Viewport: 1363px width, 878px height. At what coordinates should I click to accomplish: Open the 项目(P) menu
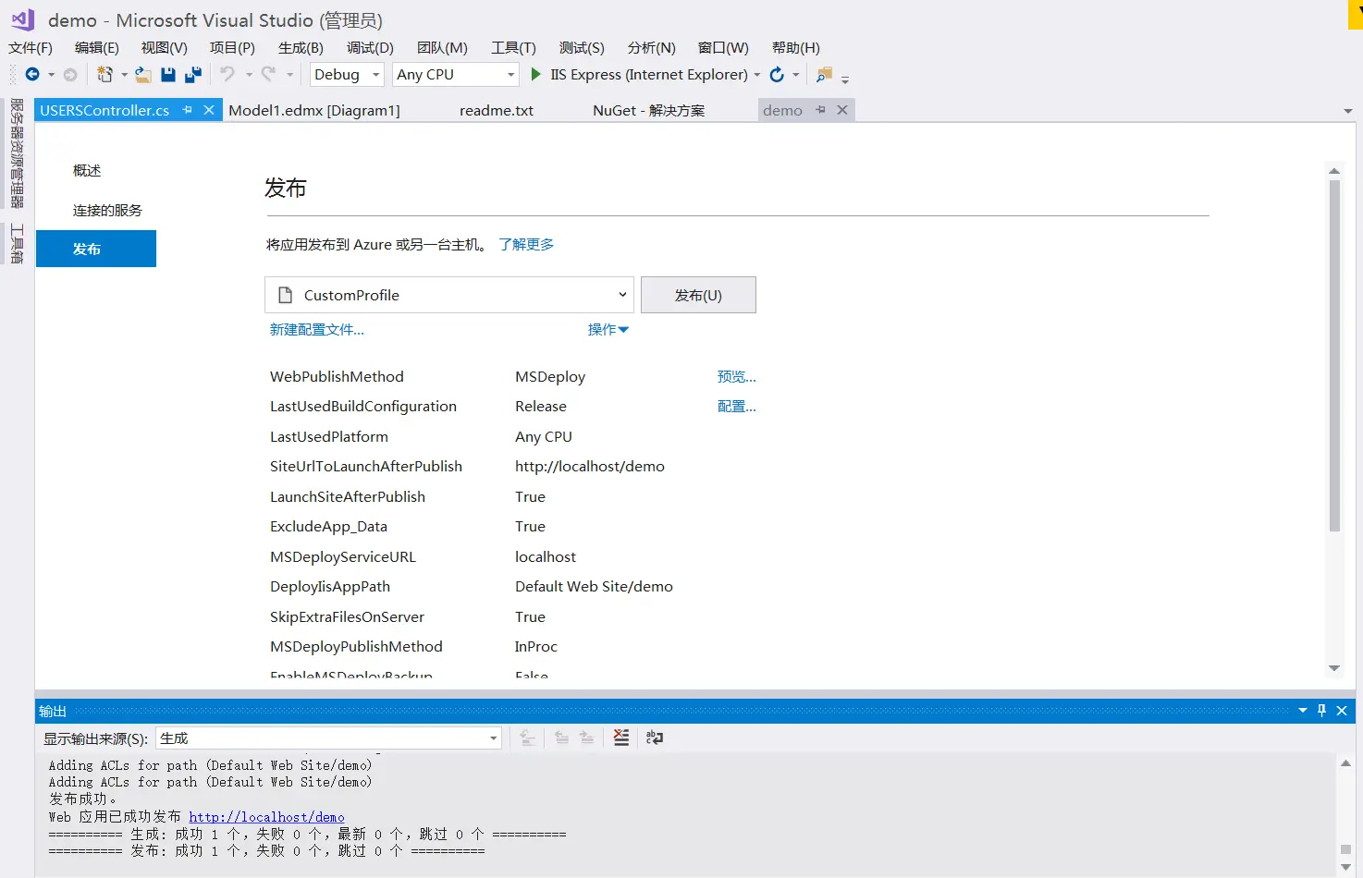(x=232, y=48)
